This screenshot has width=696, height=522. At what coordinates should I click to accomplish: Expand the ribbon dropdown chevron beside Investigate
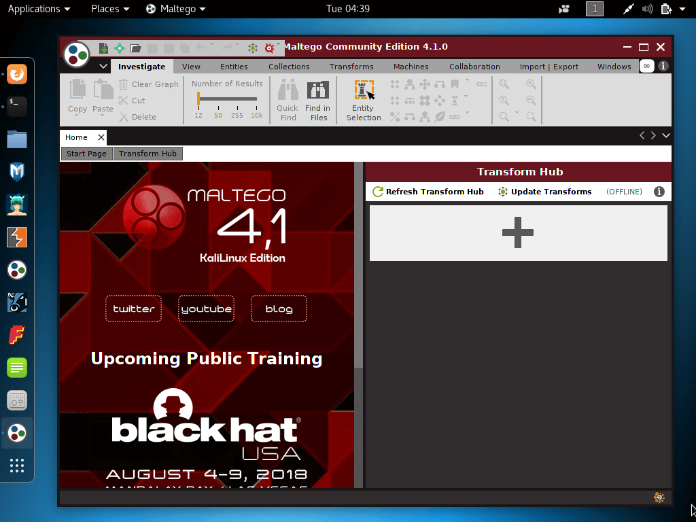pos(103,66)
